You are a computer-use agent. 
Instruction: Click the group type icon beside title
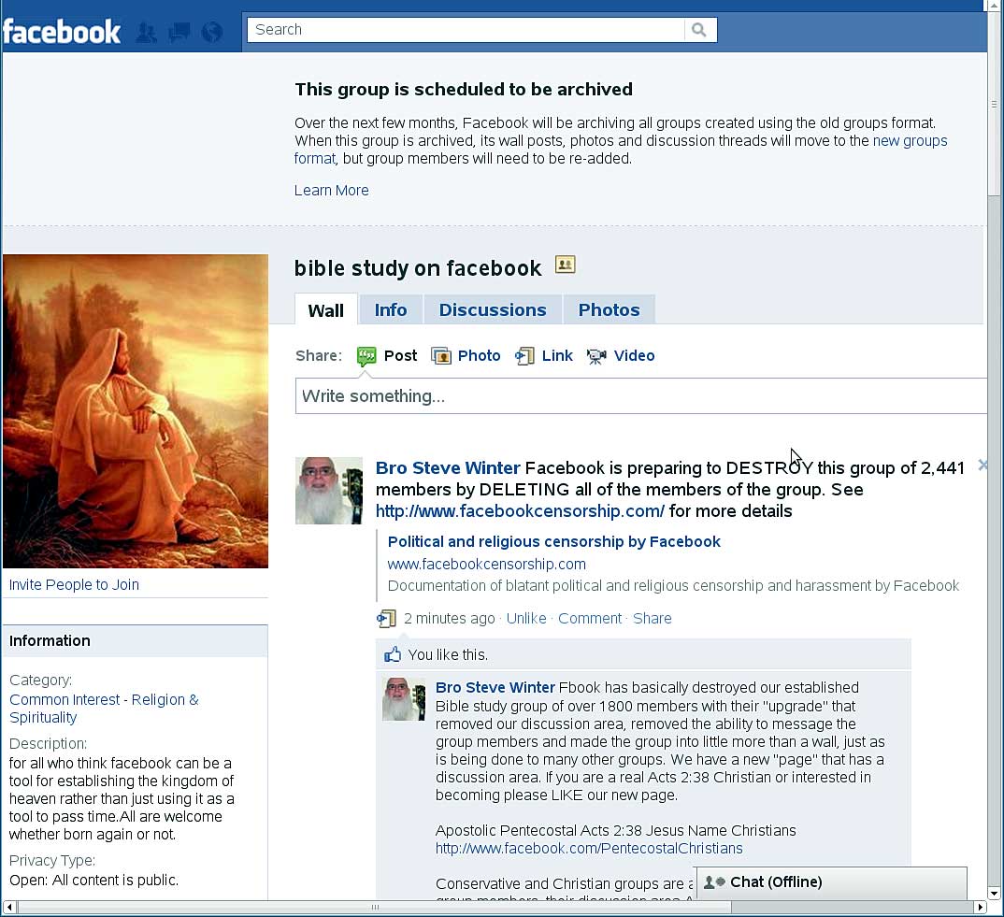point(565,265)
